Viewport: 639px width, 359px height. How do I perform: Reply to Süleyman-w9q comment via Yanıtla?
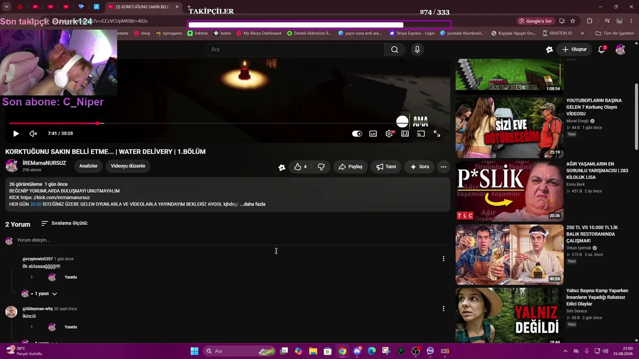[71, 327]
